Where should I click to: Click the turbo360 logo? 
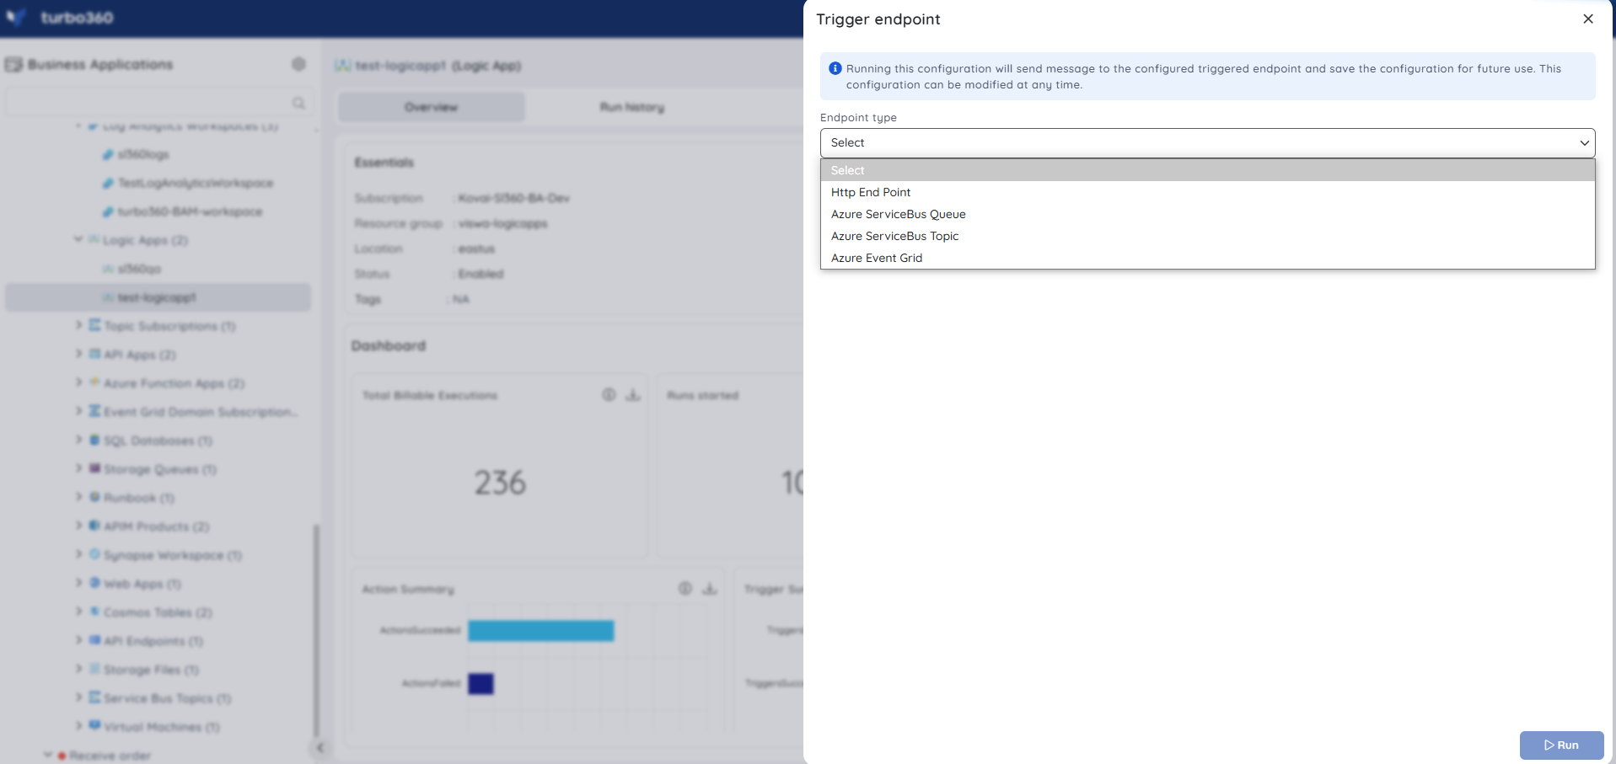click(x=59, y=18)
